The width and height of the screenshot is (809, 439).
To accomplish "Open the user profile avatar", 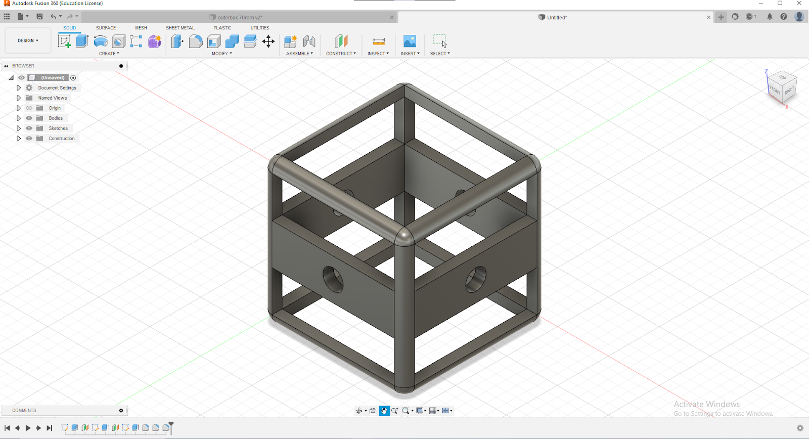I will pos(799,17).
